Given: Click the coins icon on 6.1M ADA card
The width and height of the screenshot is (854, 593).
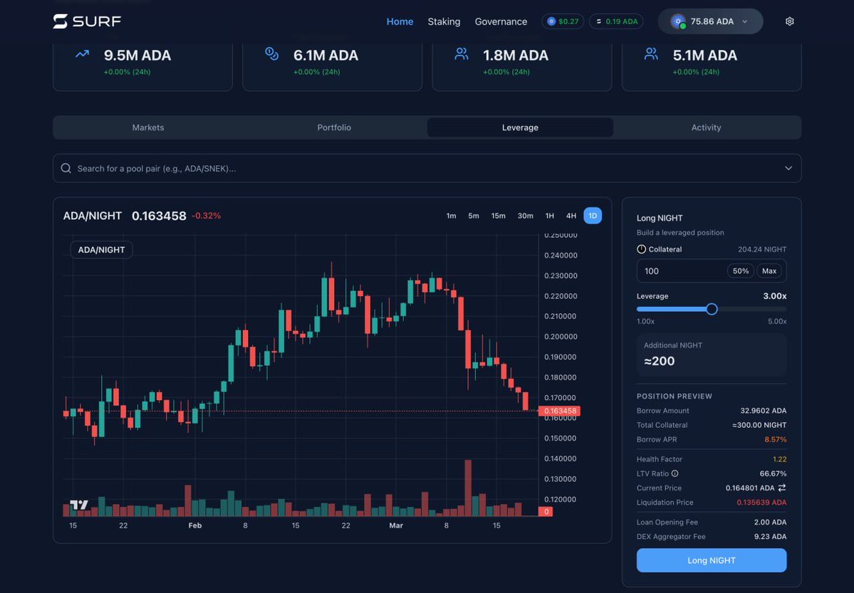Looking at the screenshot, I should [x=272, y=53].
